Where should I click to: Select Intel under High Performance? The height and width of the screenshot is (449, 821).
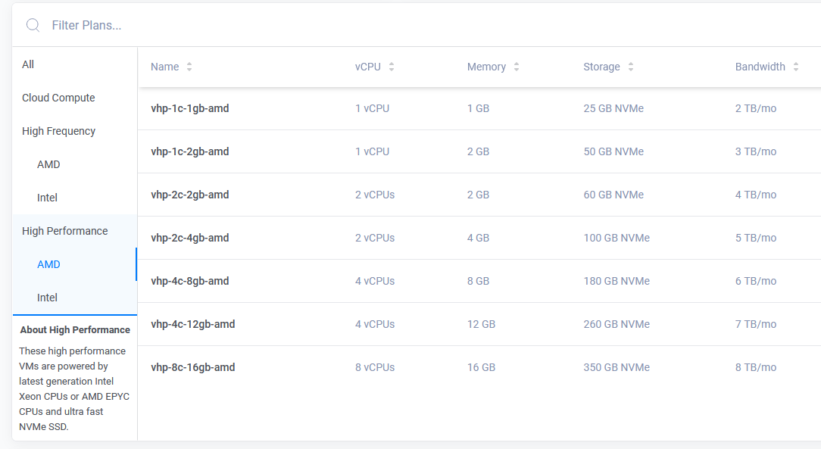[x=47, y=298]
